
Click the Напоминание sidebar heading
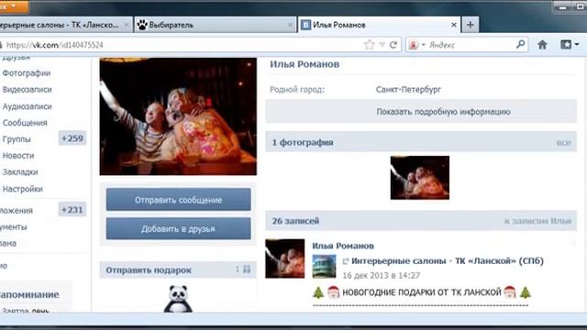29,294
